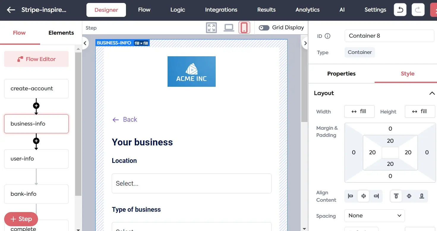Expand the right canvas panel chevron
Screen dimensions: 437x231
tap(305, 43)
